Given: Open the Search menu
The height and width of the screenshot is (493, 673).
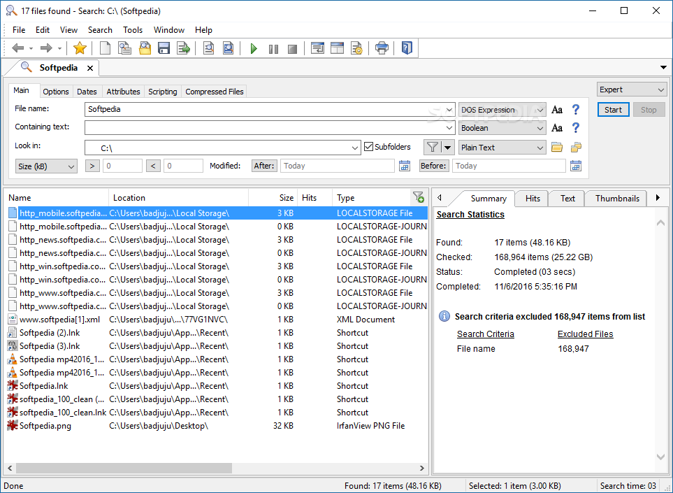Looking at the screenshot, I should click(100, 30).
